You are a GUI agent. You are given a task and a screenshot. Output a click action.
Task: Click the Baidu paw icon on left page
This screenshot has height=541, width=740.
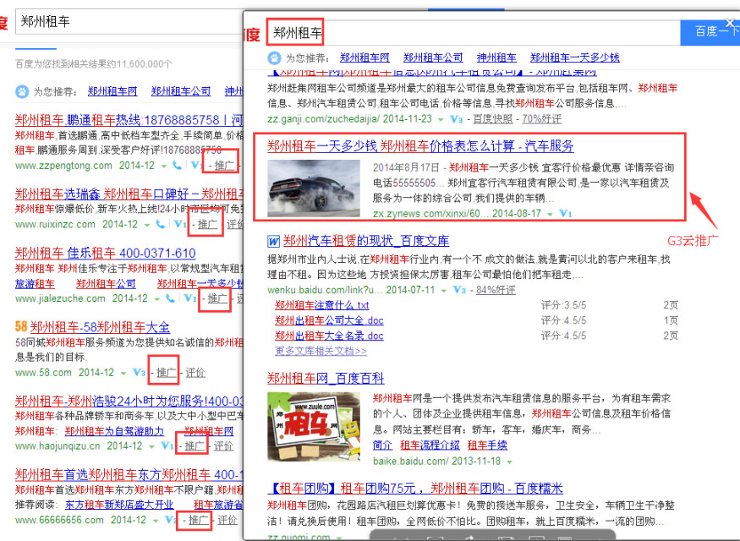click(x=22, y=91)
